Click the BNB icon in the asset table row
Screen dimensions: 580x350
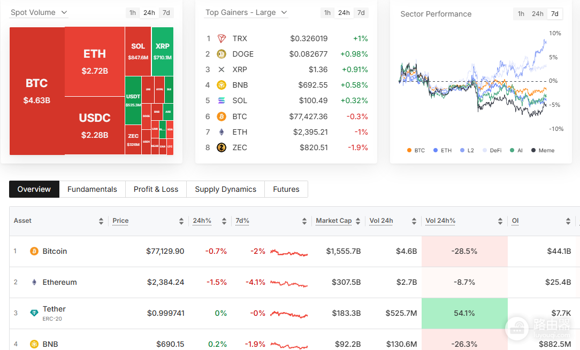point(34,344)
